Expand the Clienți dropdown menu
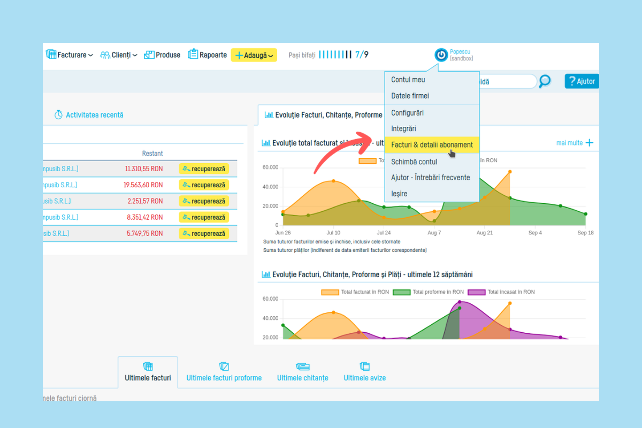Screen dimensions: 642x428 point(119,55)
